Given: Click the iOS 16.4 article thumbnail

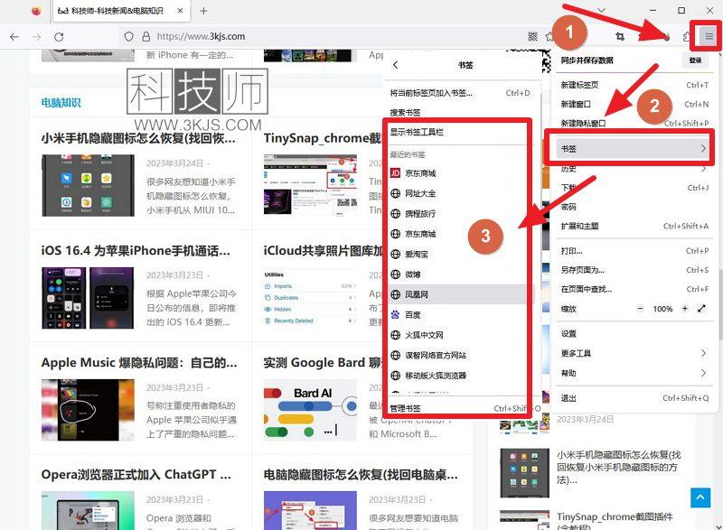Looking at the screenshot, I should [88, 297].
